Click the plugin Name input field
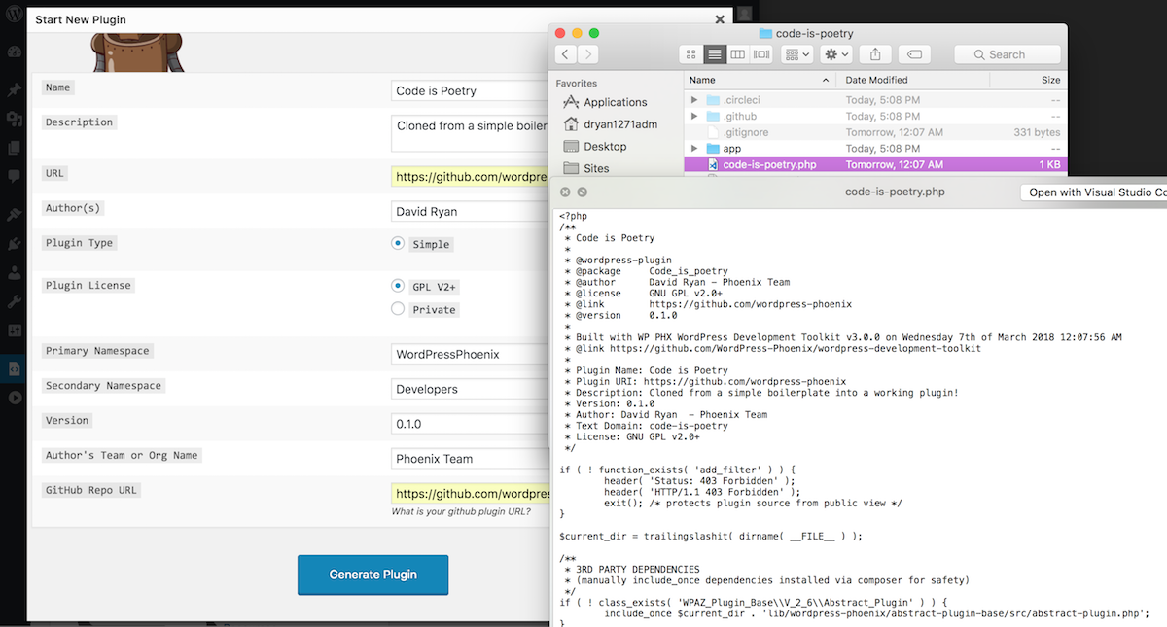Image resolution: width=1167 pixels, height=627 pixels. pos(470,90)
